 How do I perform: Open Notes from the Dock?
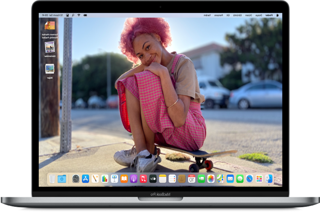click(x=163, y=179)
